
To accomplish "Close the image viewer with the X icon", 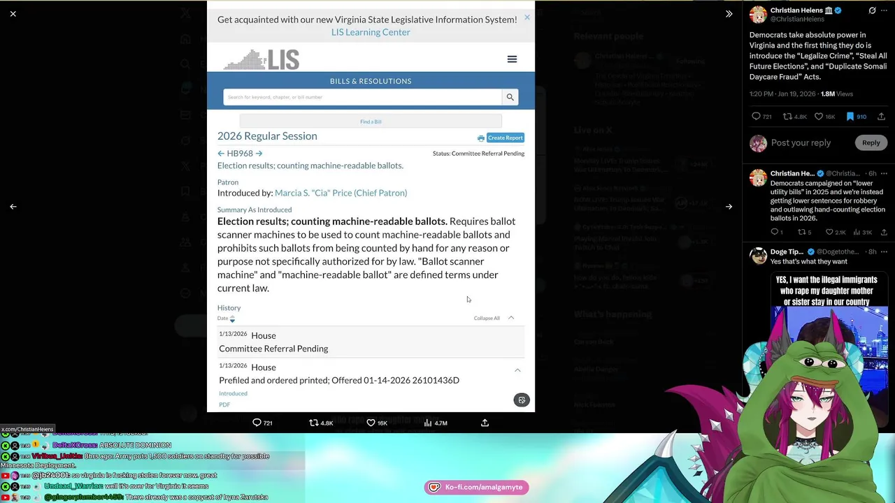I will pyautogui.click(x=13, y=13).
